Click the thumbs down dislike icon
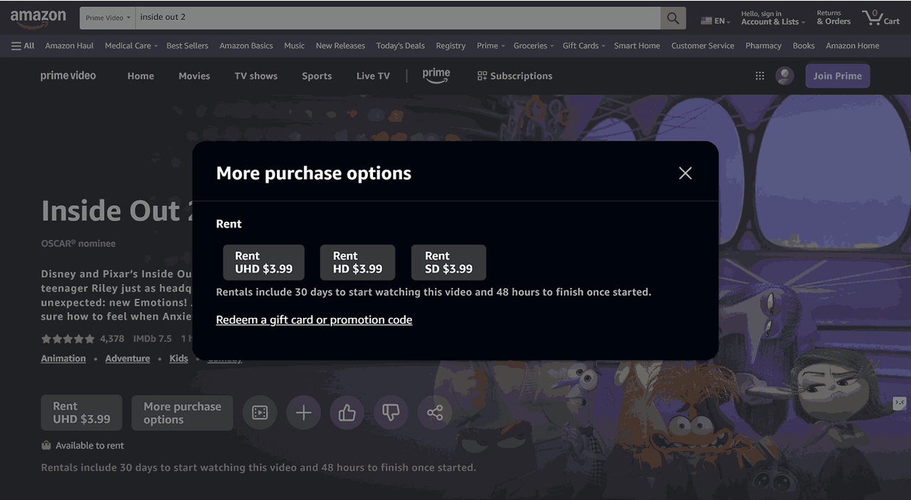The width and height of the screenshot is (911, 500). (x=391, y=413)
